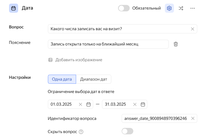This screenshot has height=139, width=205.
Task: Clear the question identifier field
Action: point(193,118)
